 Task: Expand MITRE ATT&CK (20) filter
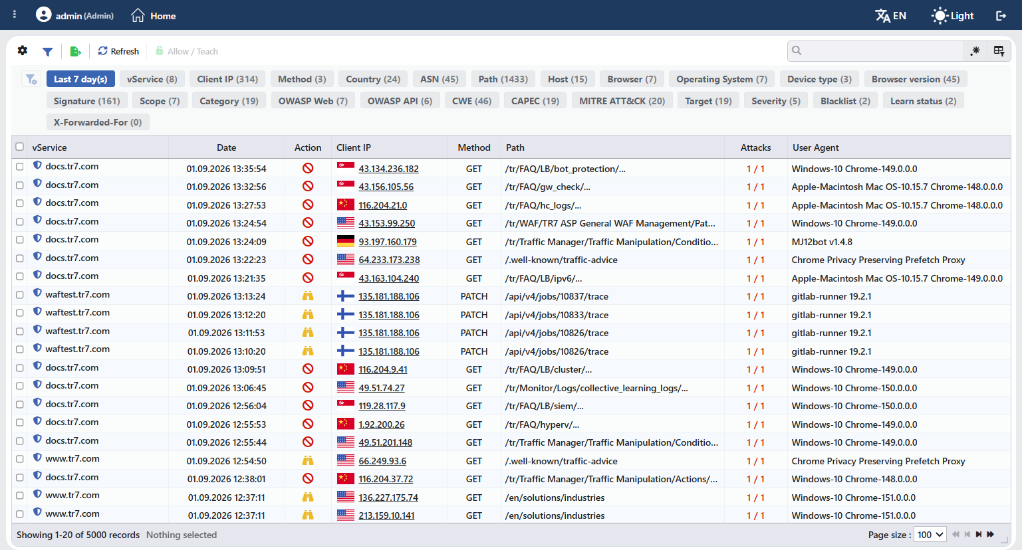pyautogui.click(x=622, y=101)
